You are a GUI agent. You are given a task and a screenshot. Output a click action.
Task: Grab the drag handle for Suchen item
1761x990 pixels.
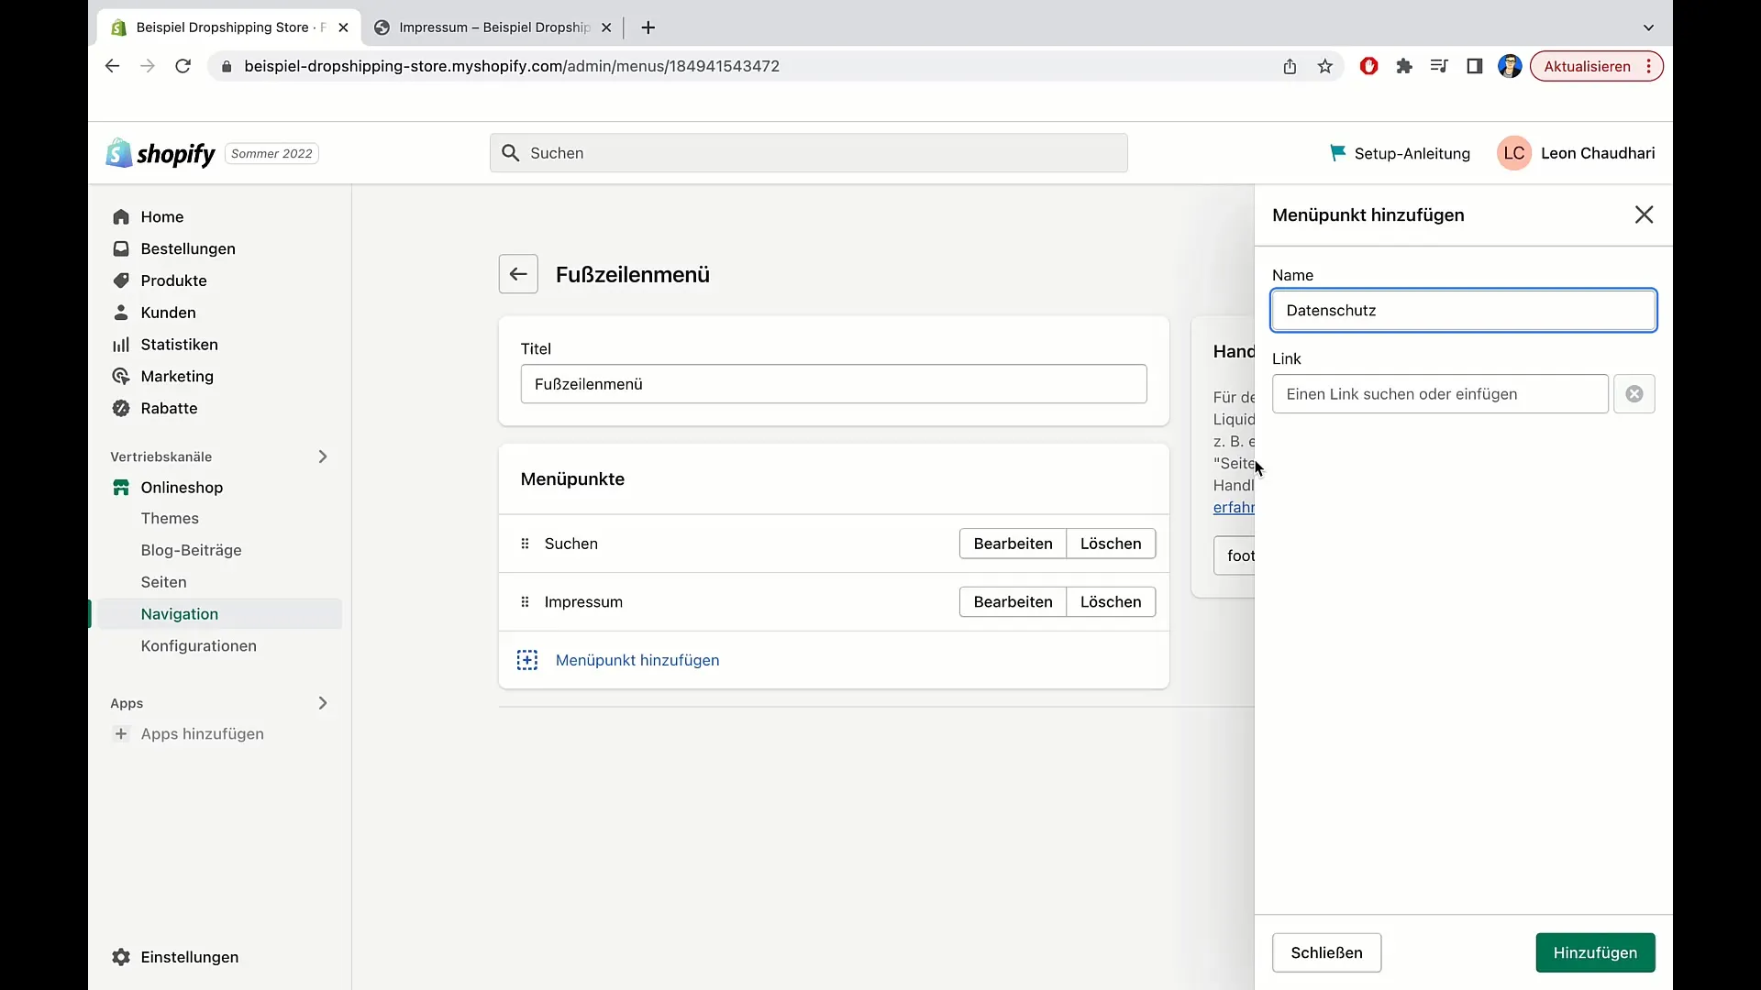pyautogui.click(x=525, y=544)
